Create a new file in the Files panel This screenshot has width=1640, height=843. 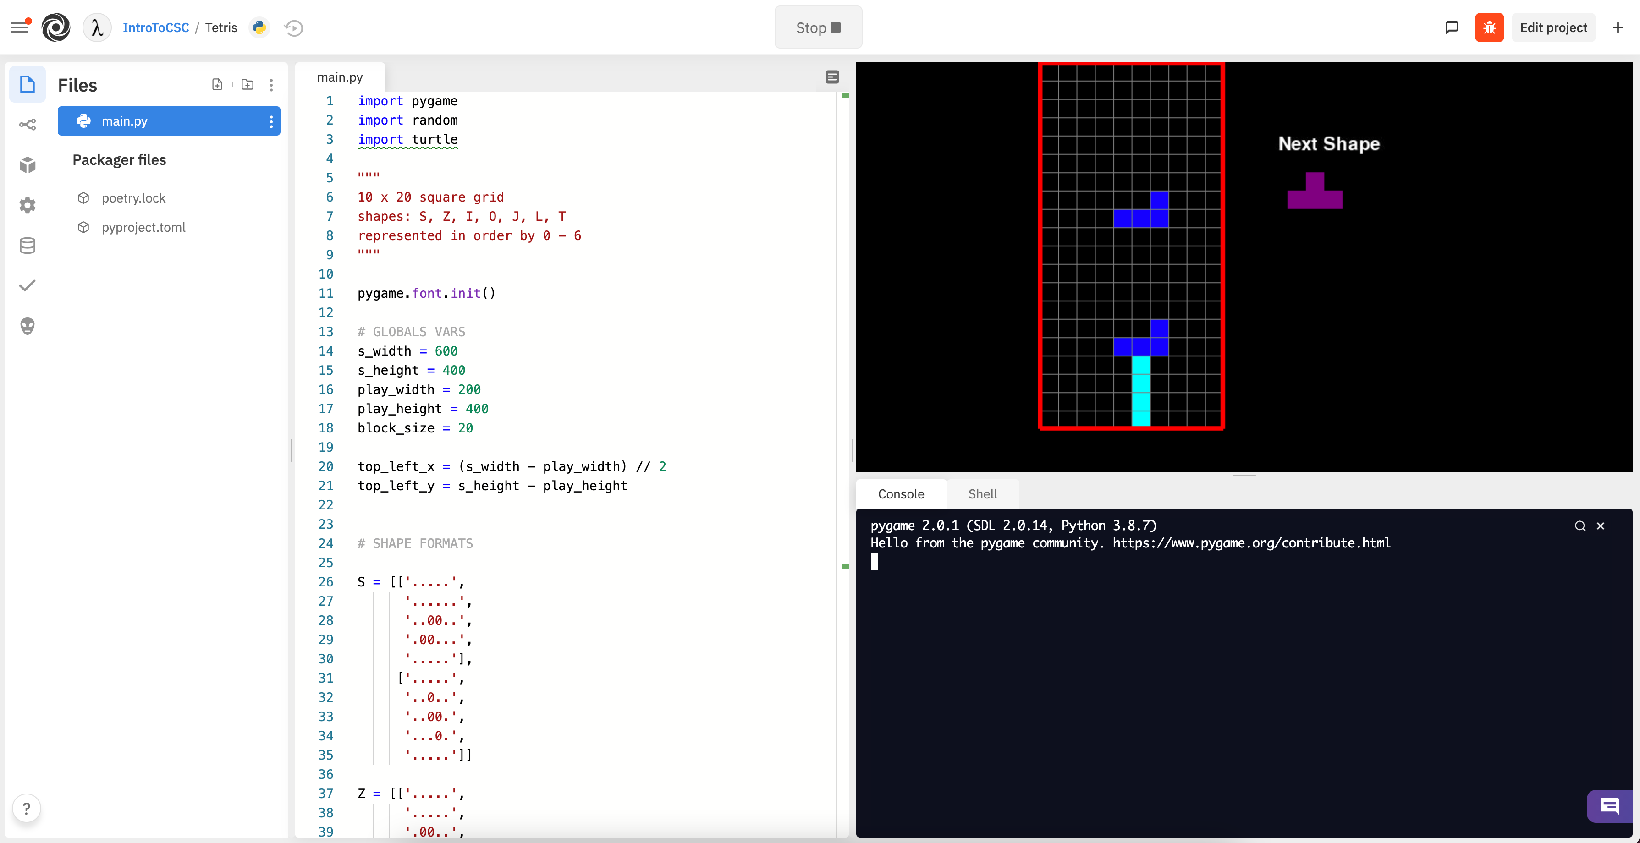click(218, 84)
